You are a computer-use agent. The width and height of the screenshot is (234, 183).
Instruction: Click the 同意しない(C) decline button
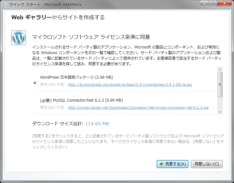tap(207, 164)
